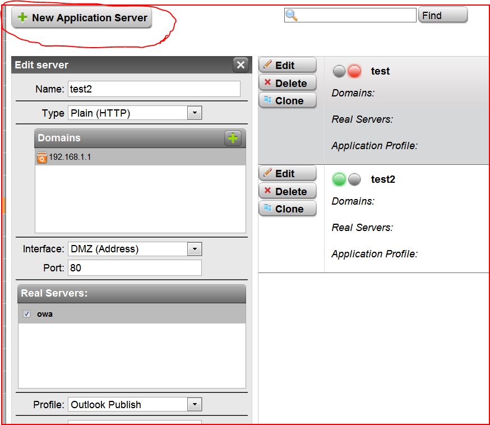
Task: Open the Profile dropdown showing Outlook Publish
Action: pyautogui.click(x=194, y=404)
